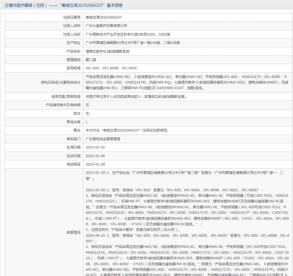
Task: Click the 产品储存条件及有效期 label
Action: pyautogui.click(x=63, y=105)
